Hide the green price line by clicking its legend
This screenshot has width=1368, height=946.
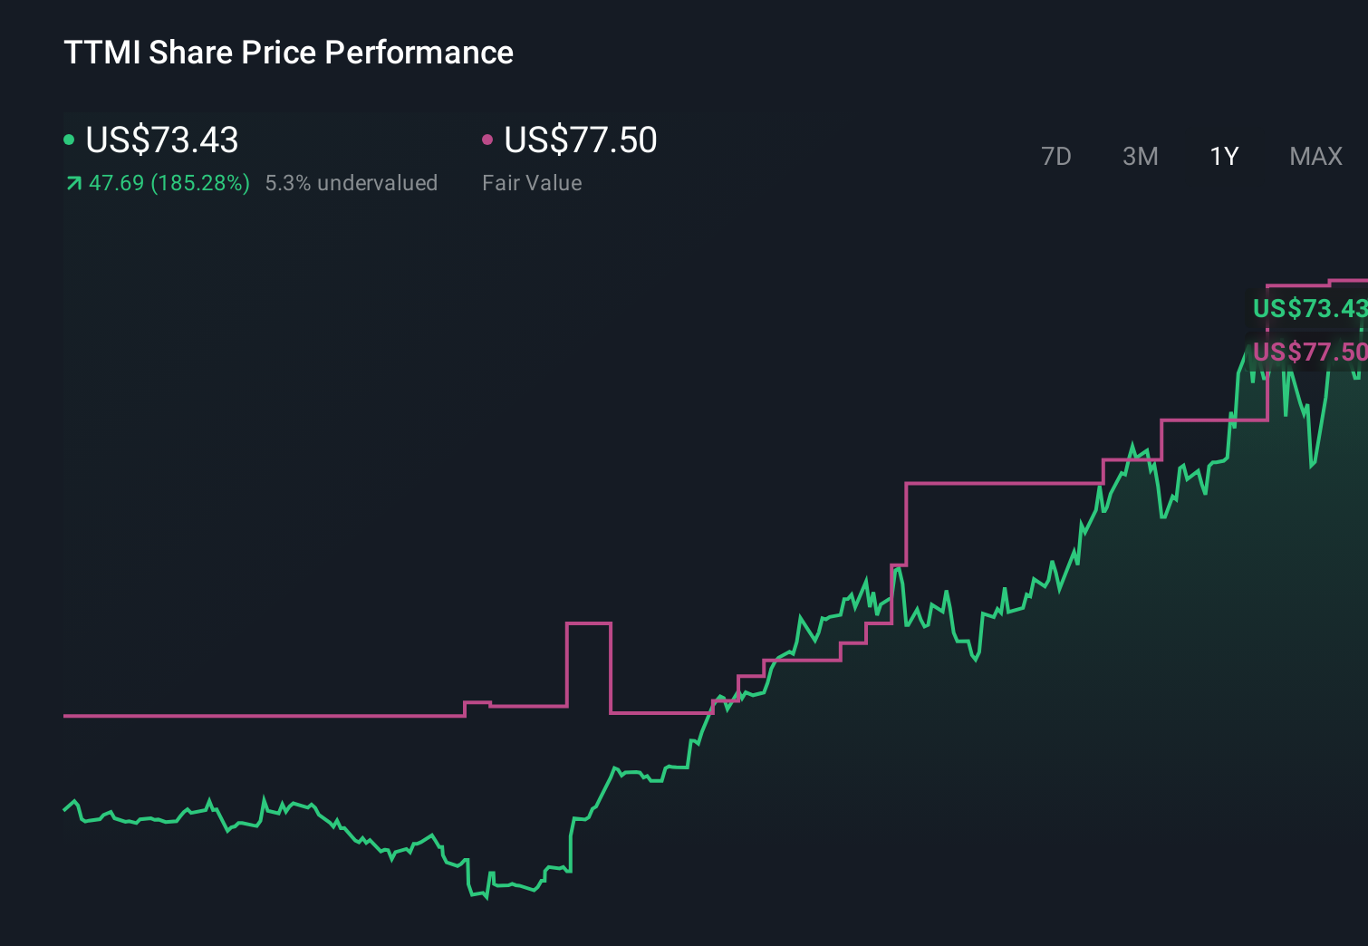click(161, 140)
